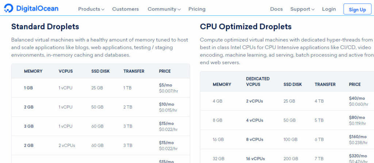Select the 8 GB 4 vCPUs optimized row
Screen dimensions: 374x163
point(287,120)
